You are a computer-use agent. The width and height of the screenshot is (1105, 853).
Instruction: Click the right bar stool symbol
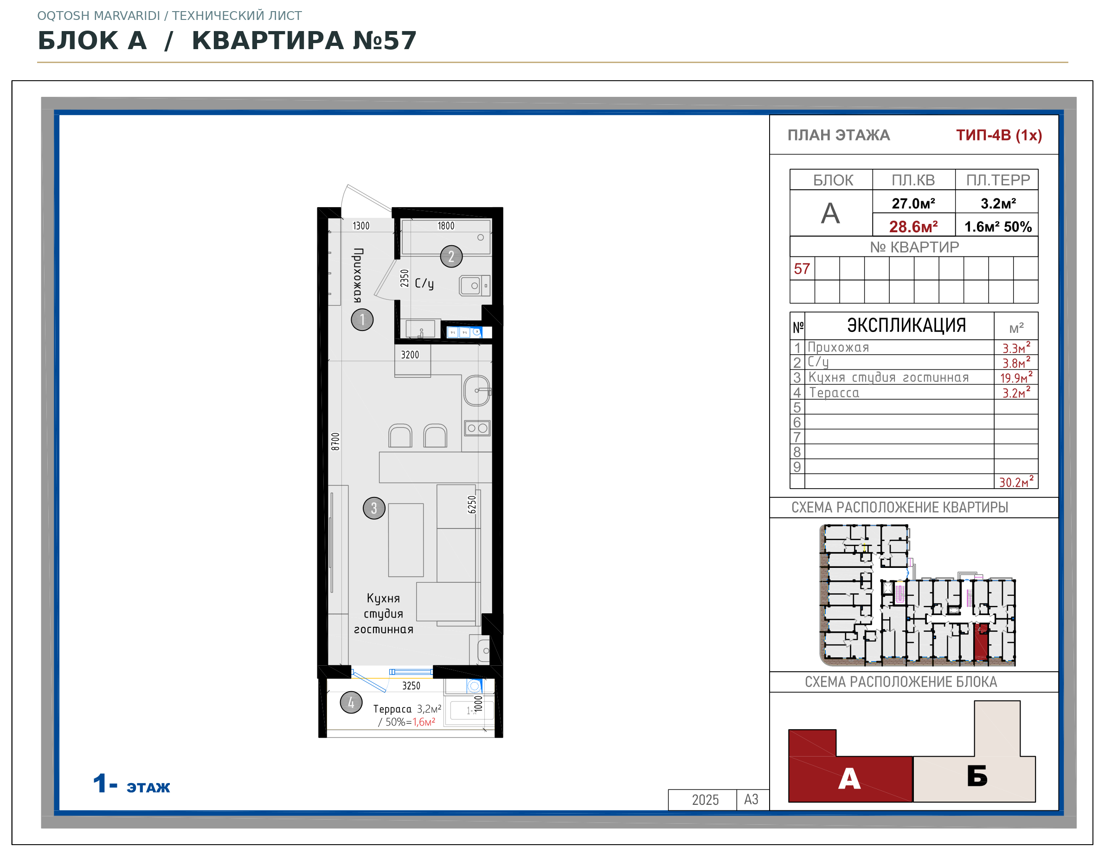(436, 436)
